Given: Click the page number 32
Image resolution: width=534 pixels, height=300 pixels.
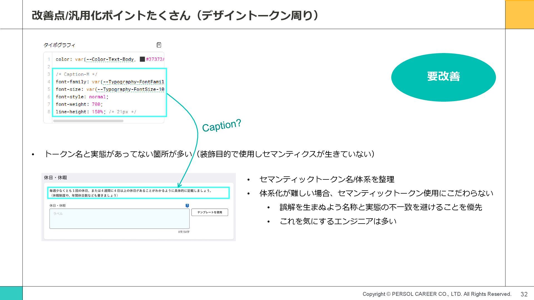Looking at the screenshot, I should [x=524, y=294].
